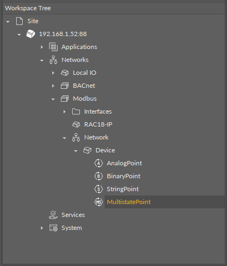Click the Applications grid icon

[x=53, y=47]
